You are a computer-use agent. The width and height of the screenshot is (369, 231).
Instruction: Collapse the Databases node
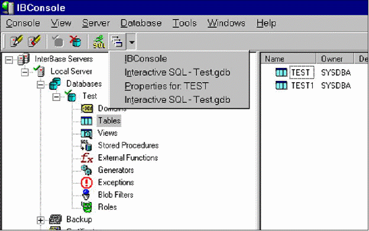tap(40, 84)
